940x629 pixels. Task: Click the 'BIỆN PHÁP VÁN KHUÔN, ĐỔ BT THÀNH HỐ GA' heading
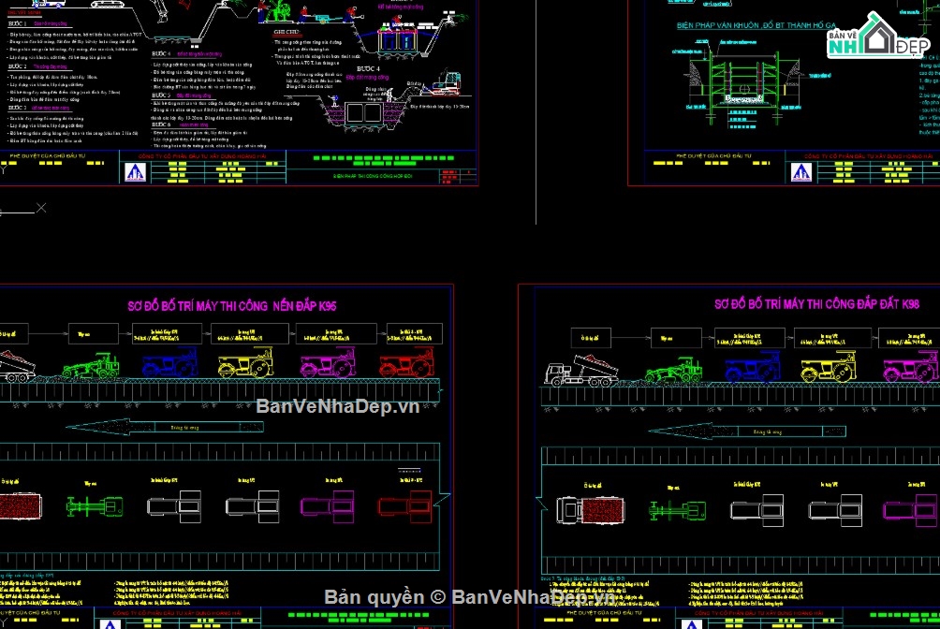click(x=756, y=26)
